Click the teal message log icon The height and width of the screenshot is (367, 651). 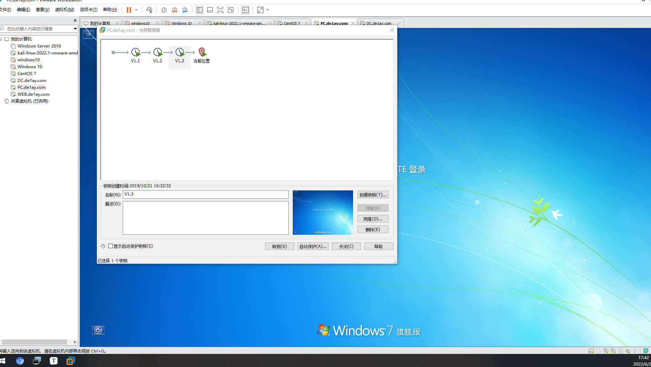(x=646, y=351)
